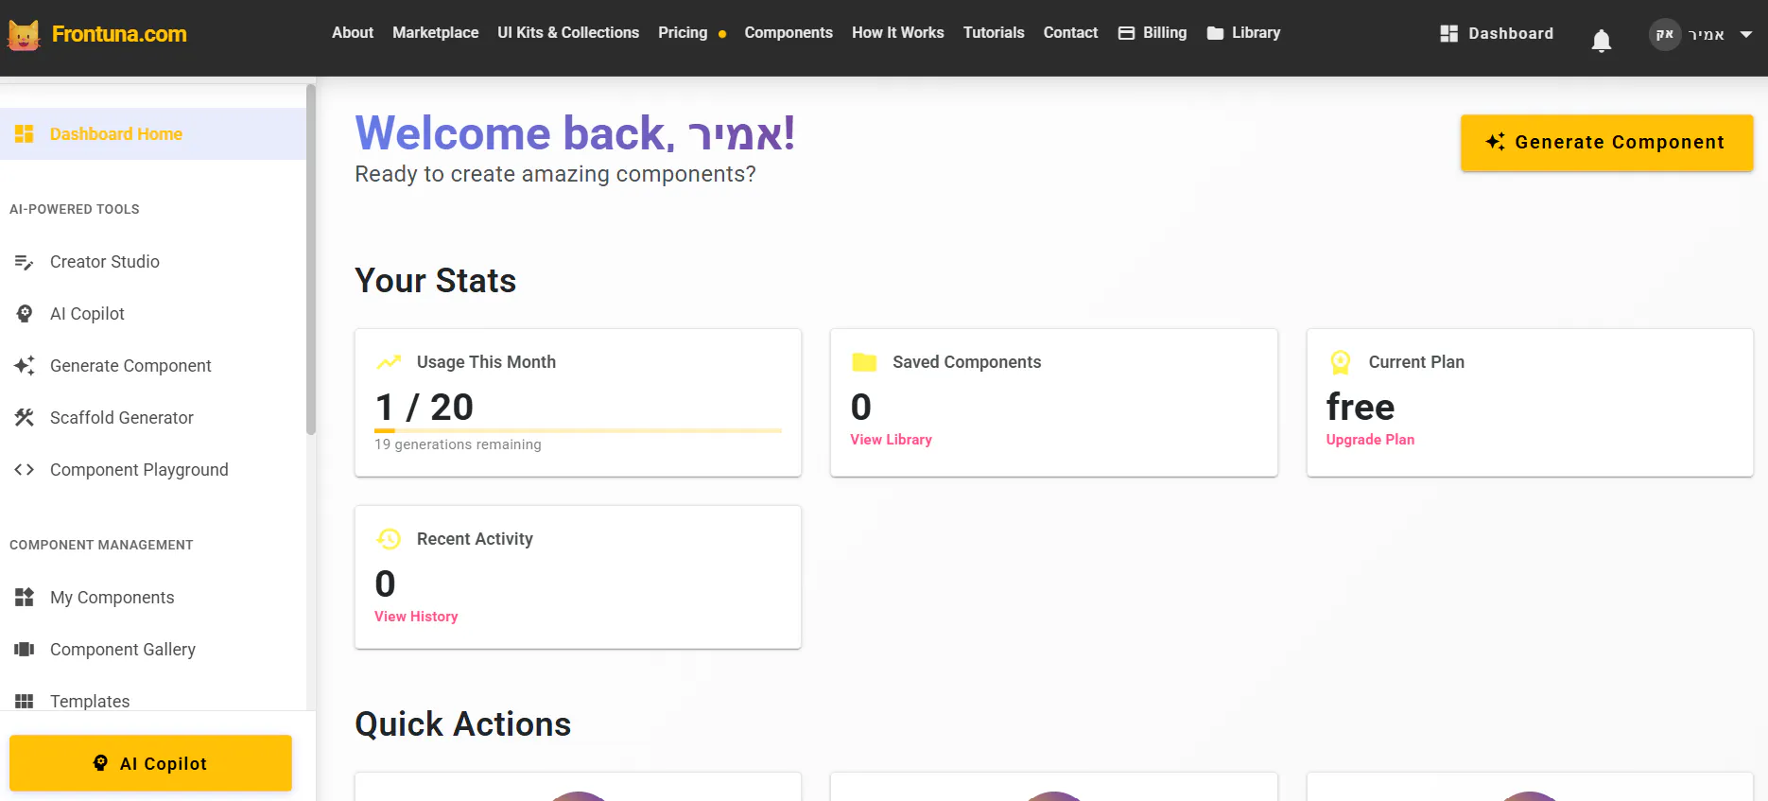Click the user avatar circle in header
The width and height of the screenshot is (1768, 801).
1665,34
